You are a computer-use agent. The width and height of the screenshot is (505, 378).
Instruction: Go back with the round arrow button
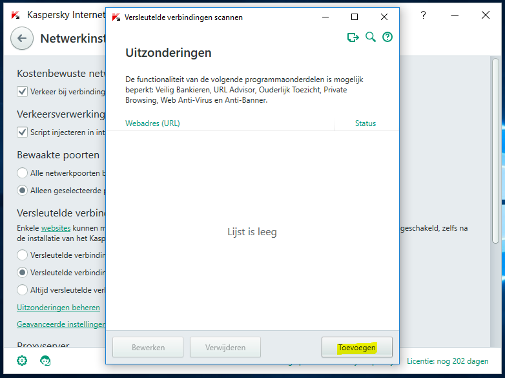tap(22, 38)
